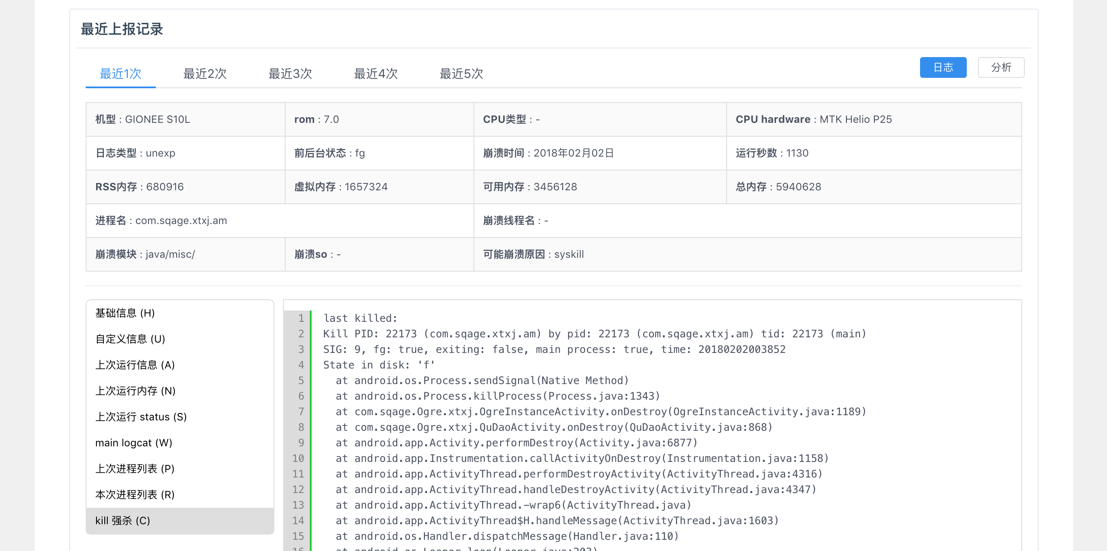Click the 总内存 : 5940628 cell
This screenshot has height=551, width=1107.
874,187
